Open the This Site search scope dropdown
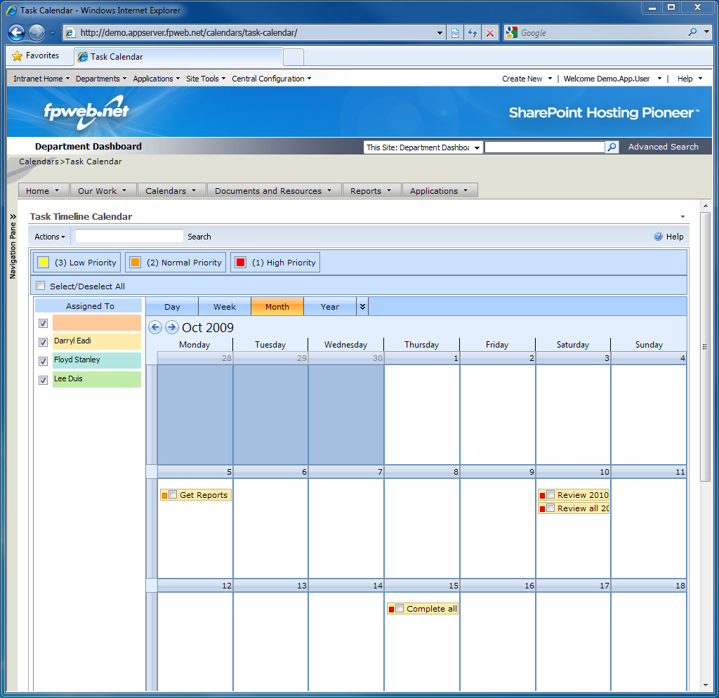Viewport: 719px width, 698px height. tap(477, 147)
